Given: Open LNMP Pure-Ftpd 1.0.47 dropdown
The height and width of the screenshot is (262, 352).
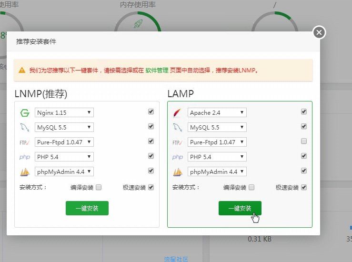Looking at the screenshot, I should pyautogui.click(x=64, y=142).
